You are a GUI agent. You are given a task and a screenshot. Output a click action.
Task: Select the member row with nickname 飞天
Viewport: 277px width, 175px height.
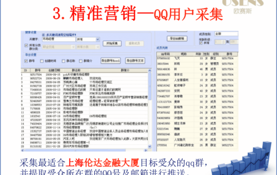point(197,58)
